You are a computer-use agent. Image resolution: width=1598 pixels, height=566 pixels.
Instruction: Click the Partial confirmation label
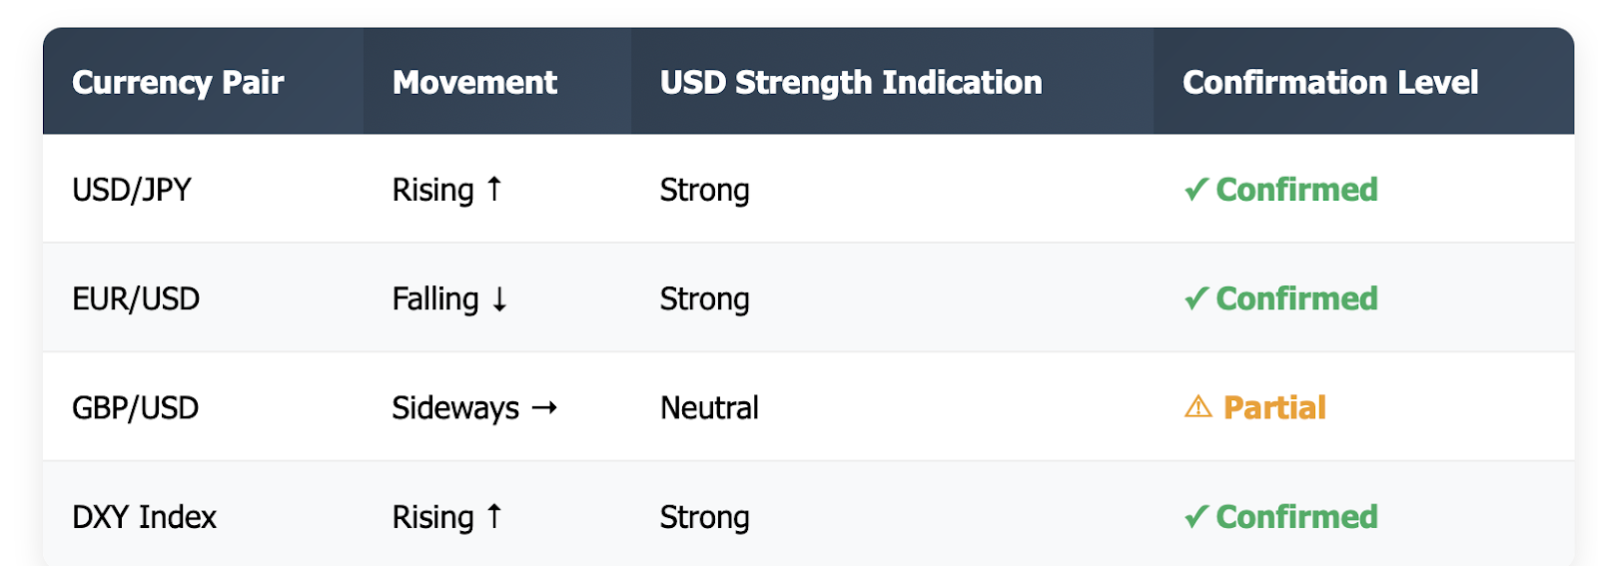point(1274,407)
